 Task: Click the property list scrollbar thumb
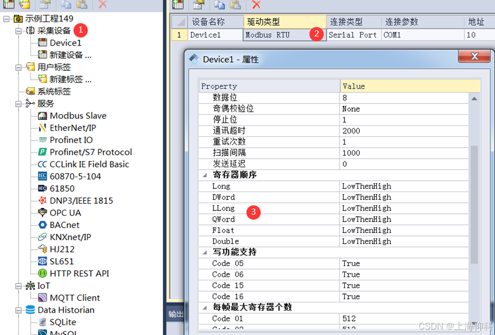474,204
